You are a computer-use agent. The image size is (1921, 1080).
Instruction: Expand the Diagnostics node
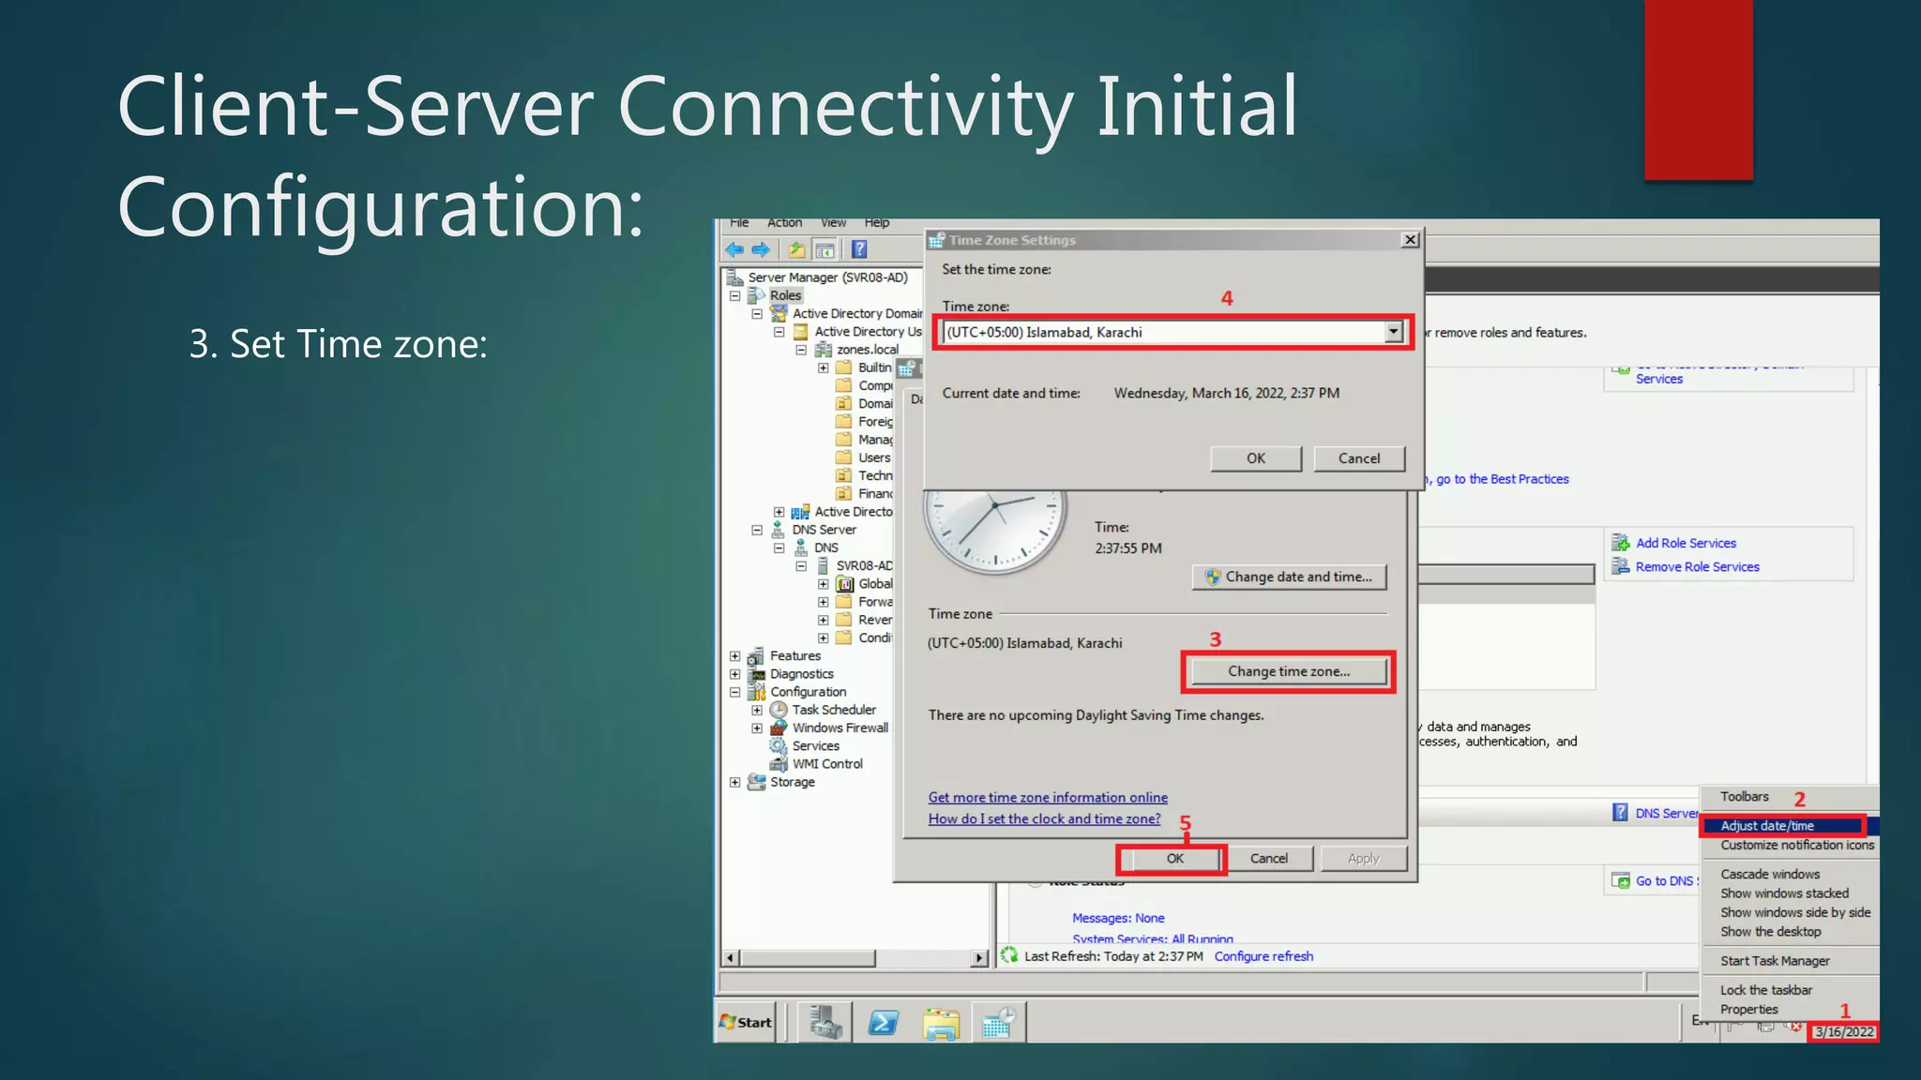pyautogui.click(x=735, y=674)
